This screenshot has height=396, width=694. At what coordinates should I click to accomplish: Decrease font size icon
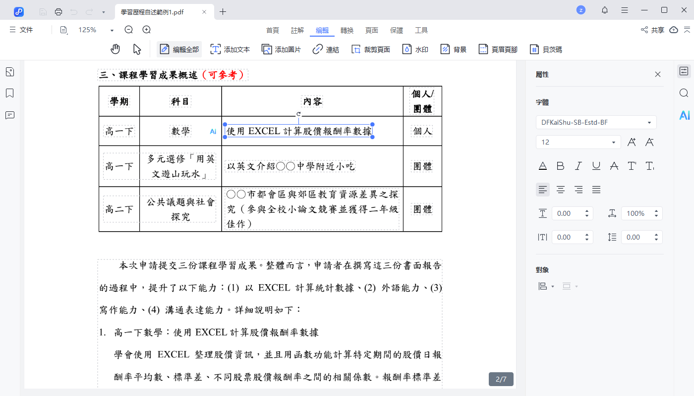click(649, 142)
